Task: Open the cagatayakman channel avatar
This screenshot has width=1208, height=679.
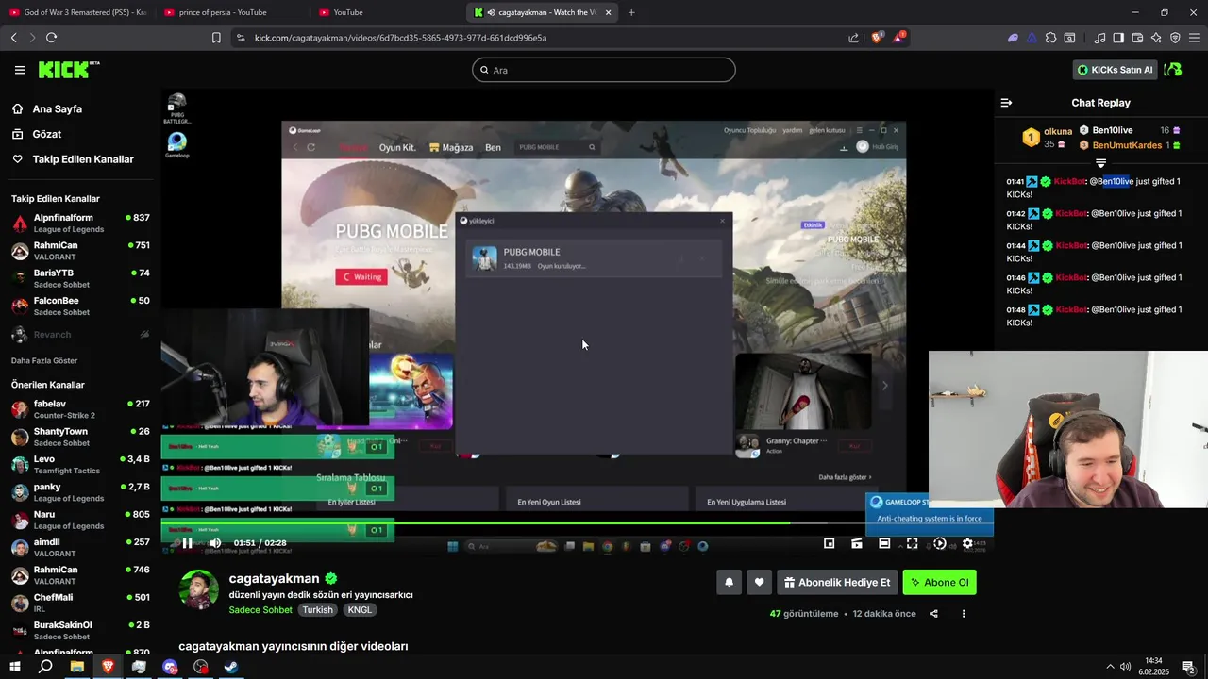Action: point(199,590)
